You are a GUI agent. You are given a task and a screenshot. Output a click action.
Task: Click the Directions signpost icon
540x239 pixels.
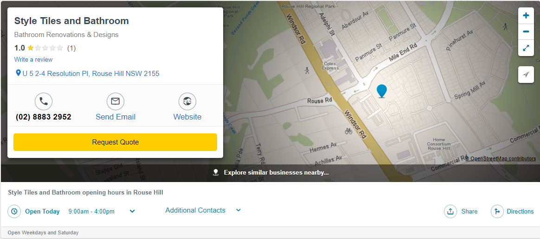497,211
